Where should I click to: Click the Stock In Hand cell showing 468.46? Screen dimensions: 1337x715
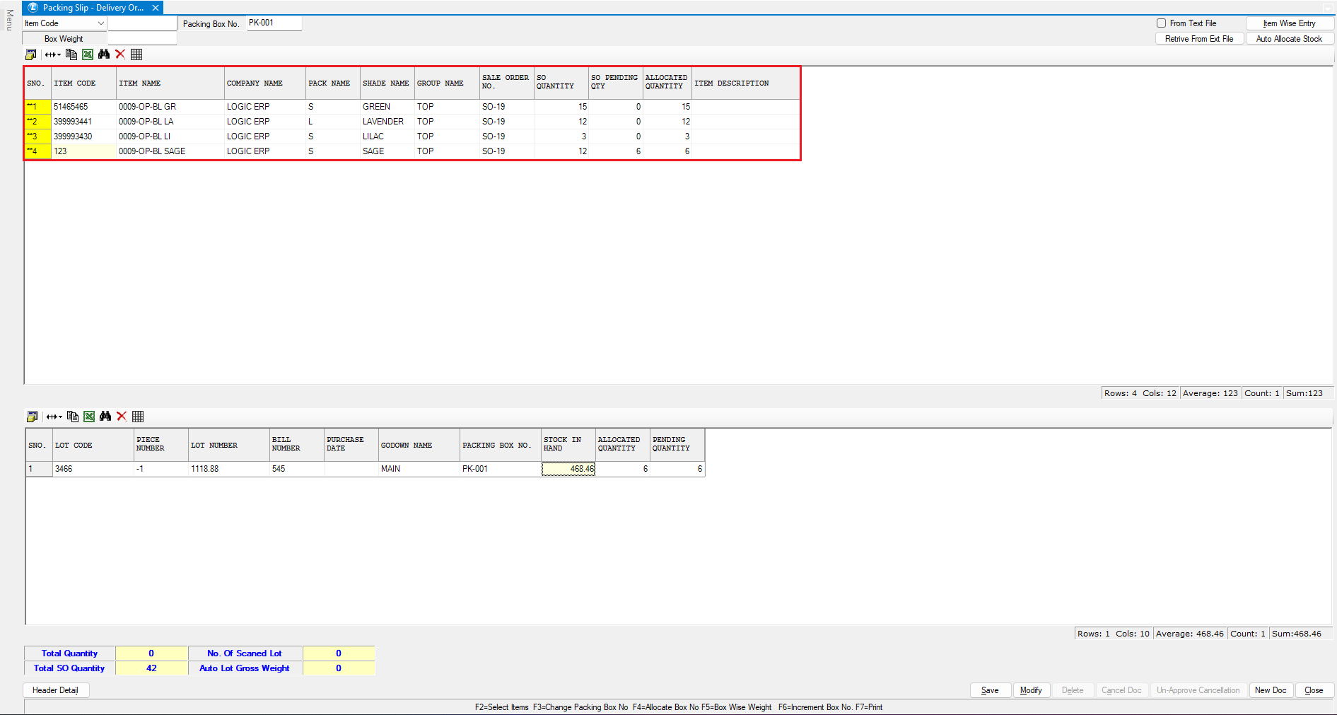[x=568, y=469]
